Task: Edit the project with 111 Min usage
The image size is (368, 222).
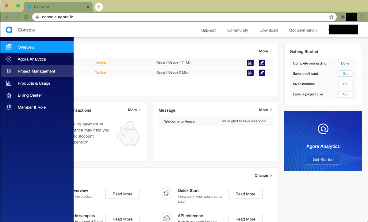Action: tap(262, 63)
